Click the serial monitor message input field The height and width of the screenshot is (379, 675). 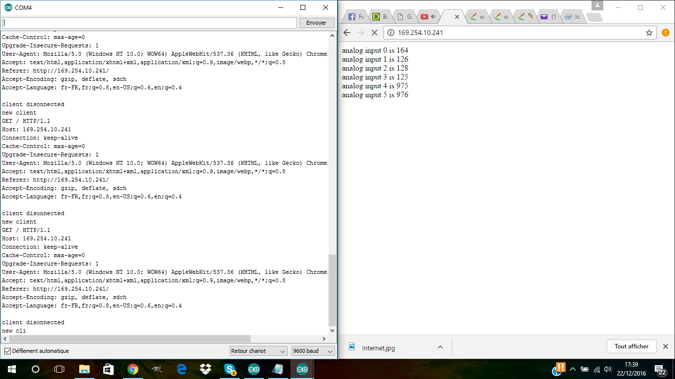point(149,23)
